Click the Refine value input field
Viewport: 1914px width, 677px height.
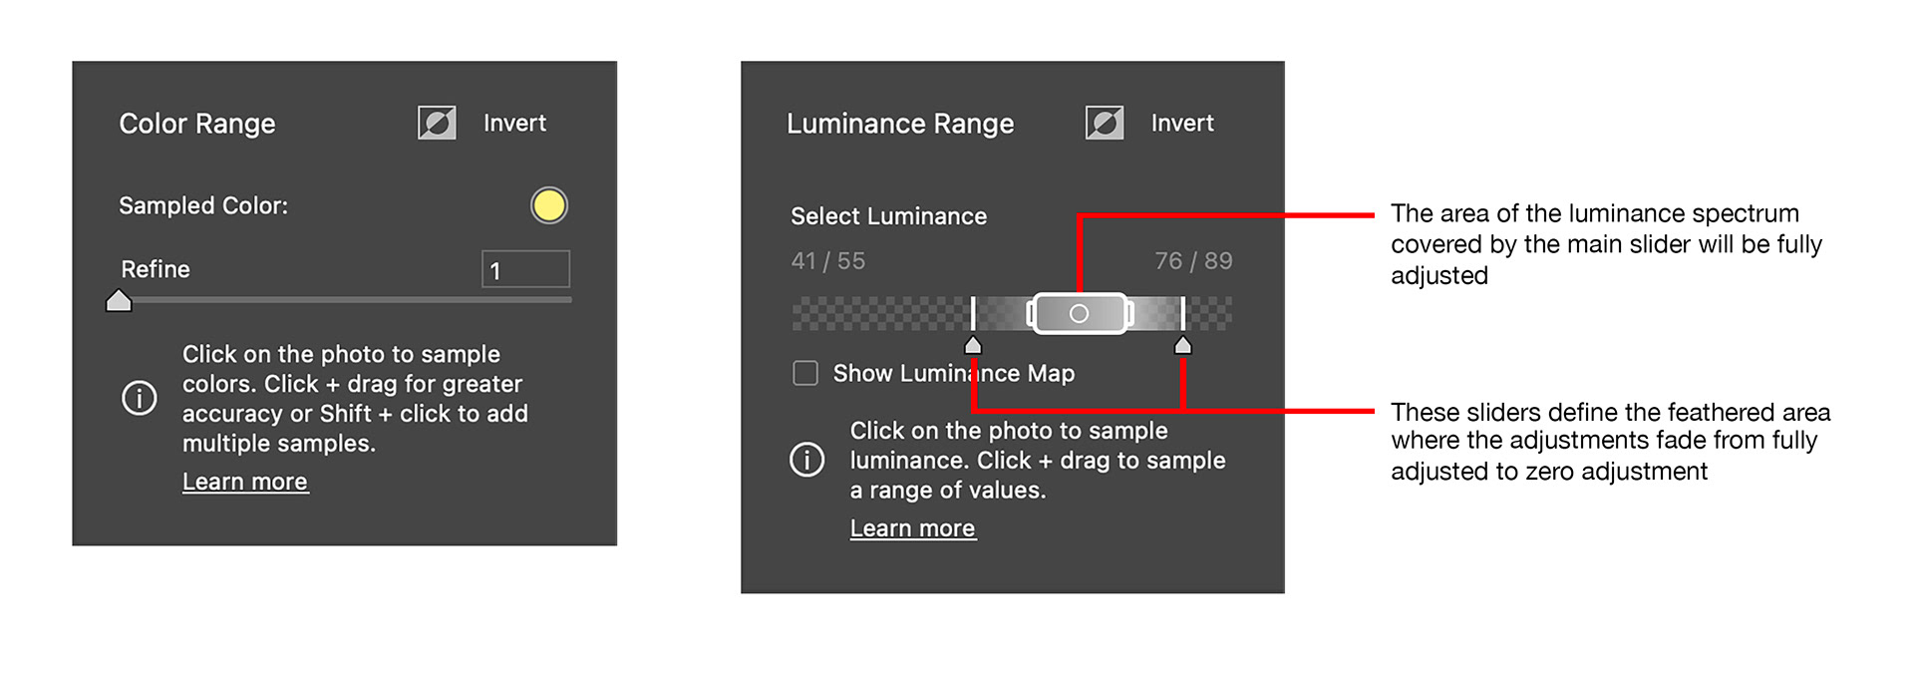(x=525, y=269)
